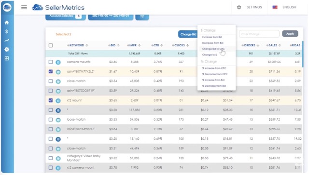309x175 pixels.
Task: Sort by KEYWORD column header
Action: pyautogui.click(x=78, y=45)
